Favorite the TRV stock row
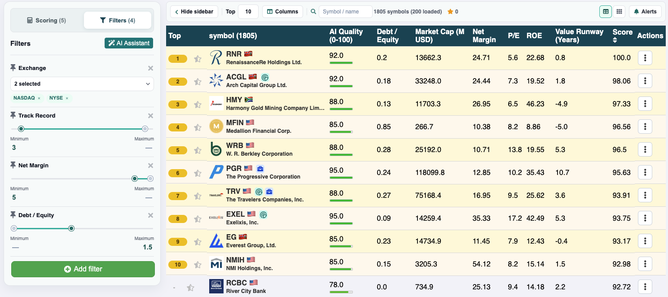 click(198, 196)
